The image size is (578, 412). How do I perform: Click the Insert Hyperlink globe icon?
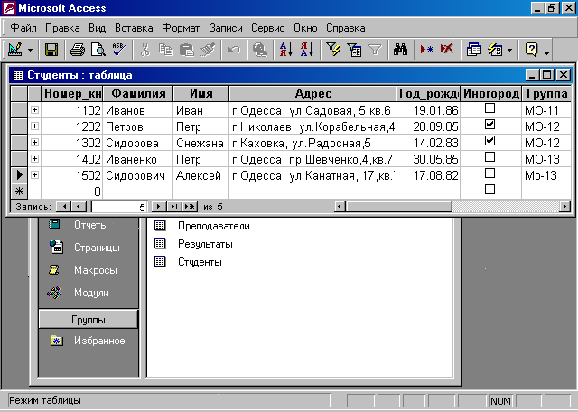[260, 50]
